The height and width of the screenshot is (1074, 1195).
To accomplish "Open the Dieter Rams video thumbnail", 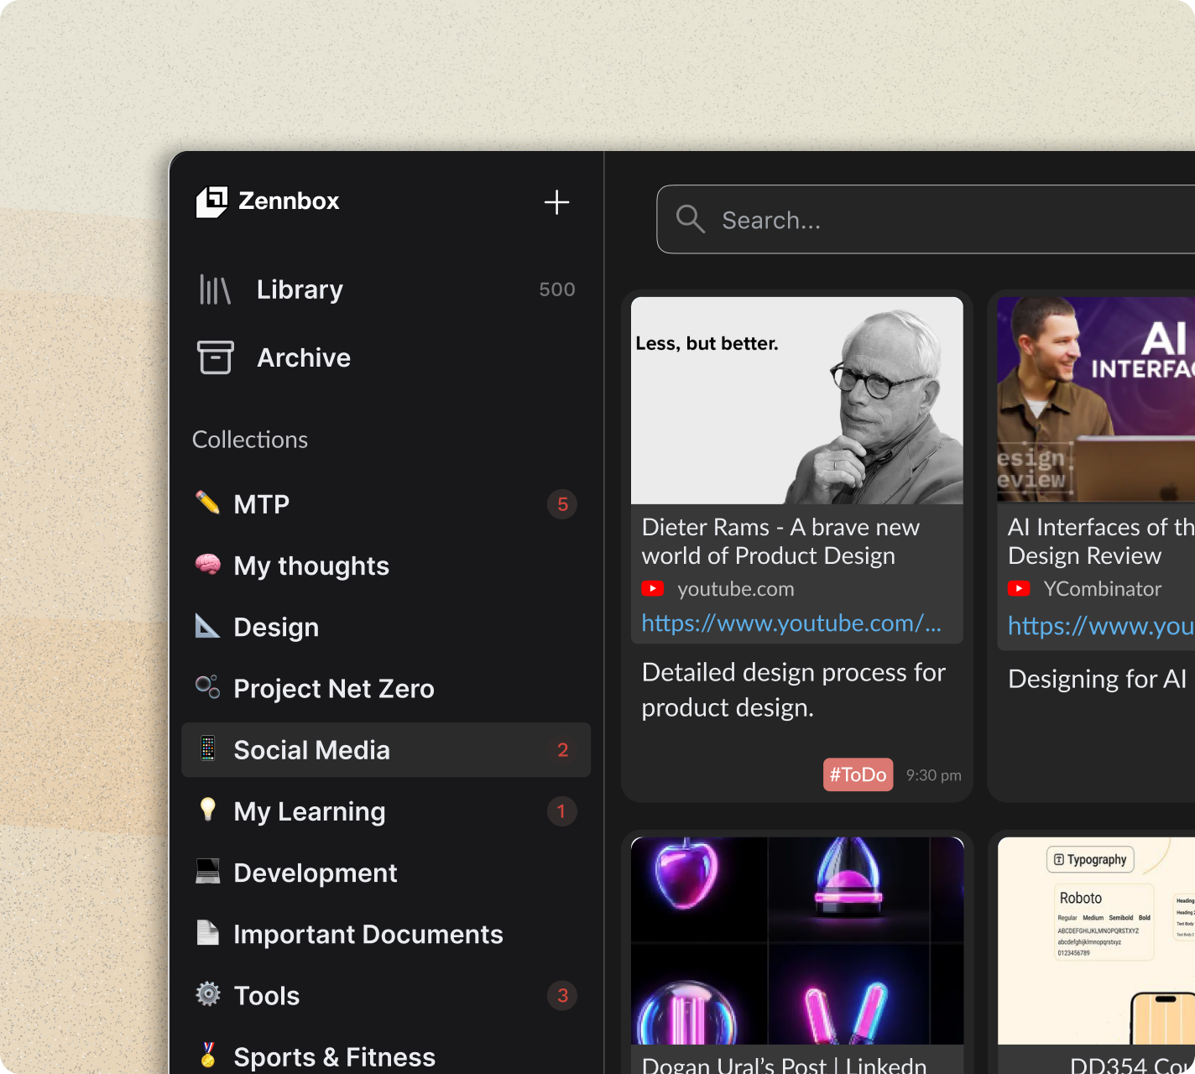I will click(x=796, y=400).
